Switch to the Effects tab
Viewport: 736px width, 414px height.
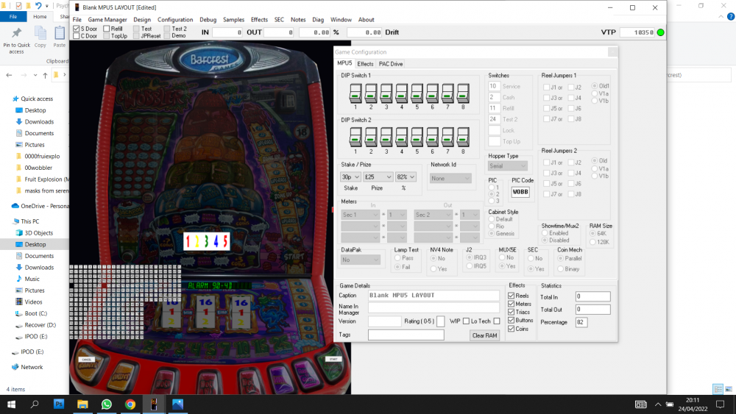click(365, 64)
